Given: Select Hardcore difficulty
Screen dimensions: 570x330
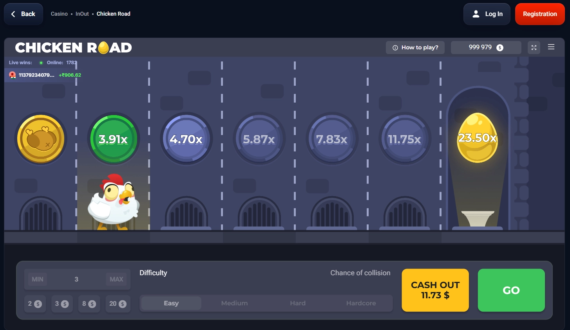Looking at the screenshot, I should click(x=361, y=303).
